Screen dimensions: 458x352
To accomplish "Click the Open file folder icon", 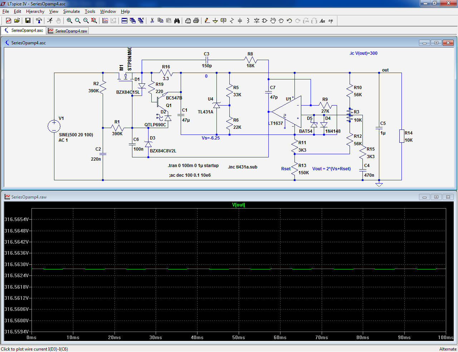I will [17, 21].
